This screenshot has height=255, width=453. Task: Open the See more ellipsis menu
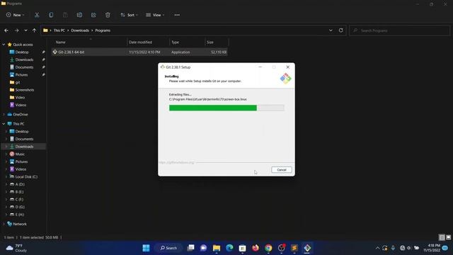point(177,15)
